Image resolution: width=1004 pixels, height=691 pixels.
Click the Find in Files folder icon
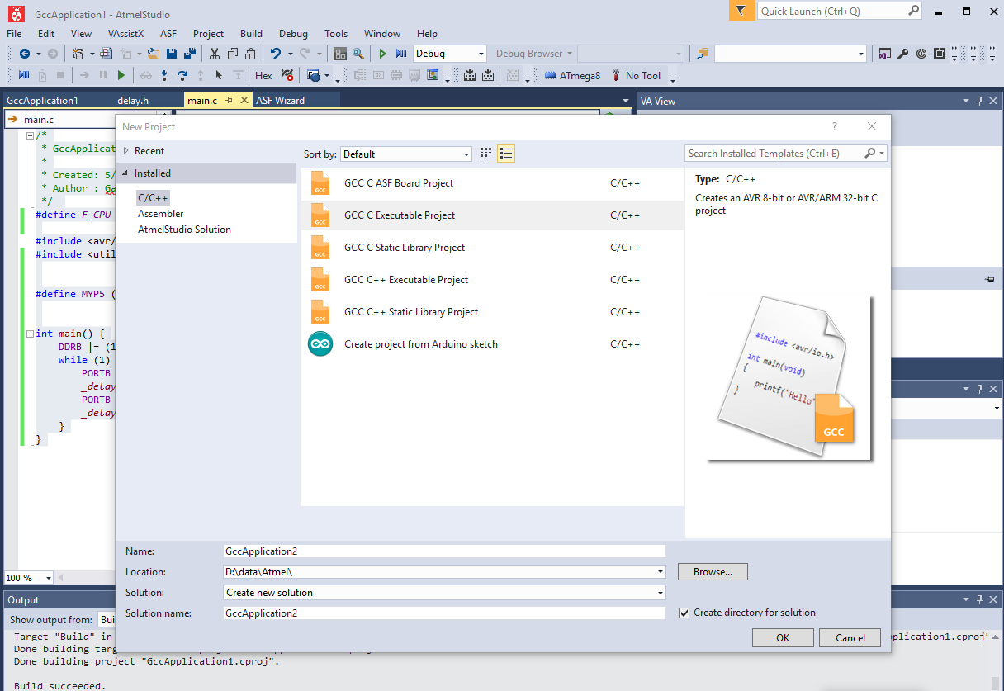pyautogui.click(x=703, y=54)
